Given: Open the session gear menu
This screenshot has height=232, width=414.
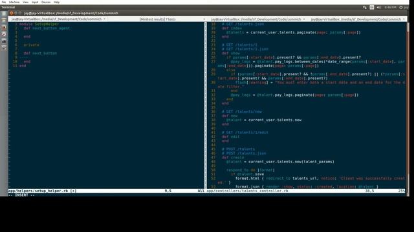Looking at the screenshot, I should coord(401,7).
